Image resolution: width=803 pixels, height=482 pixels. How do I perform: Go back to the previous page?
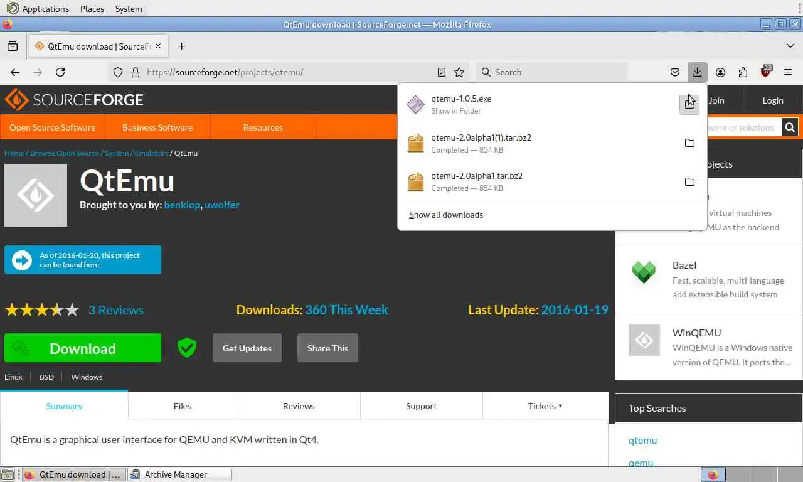coord(15,72)
